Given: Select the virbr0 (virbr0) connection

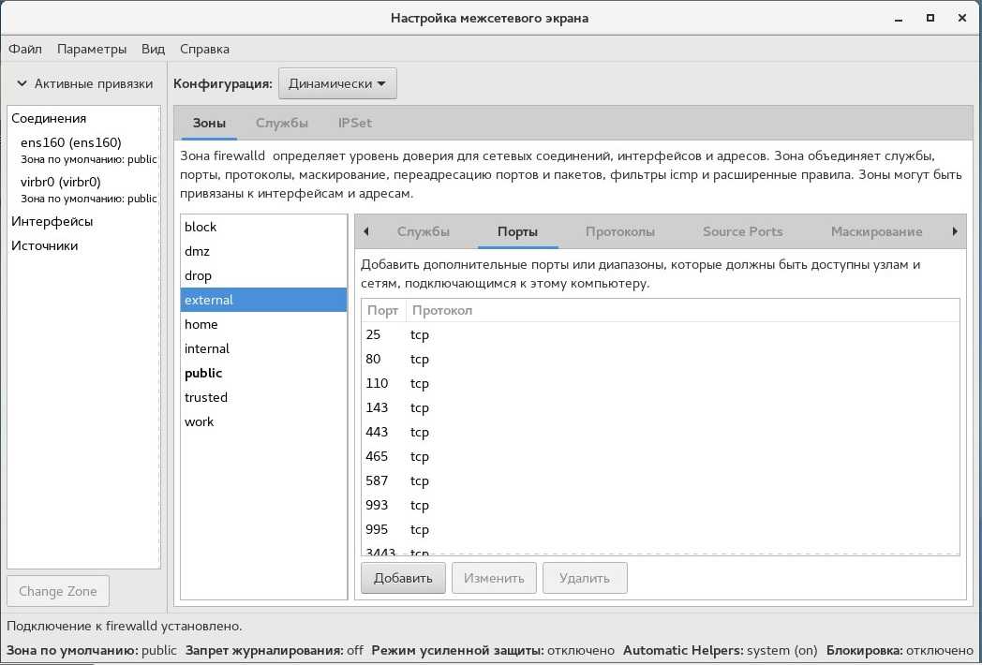Looking at the screenshot, I should (83, 190).
